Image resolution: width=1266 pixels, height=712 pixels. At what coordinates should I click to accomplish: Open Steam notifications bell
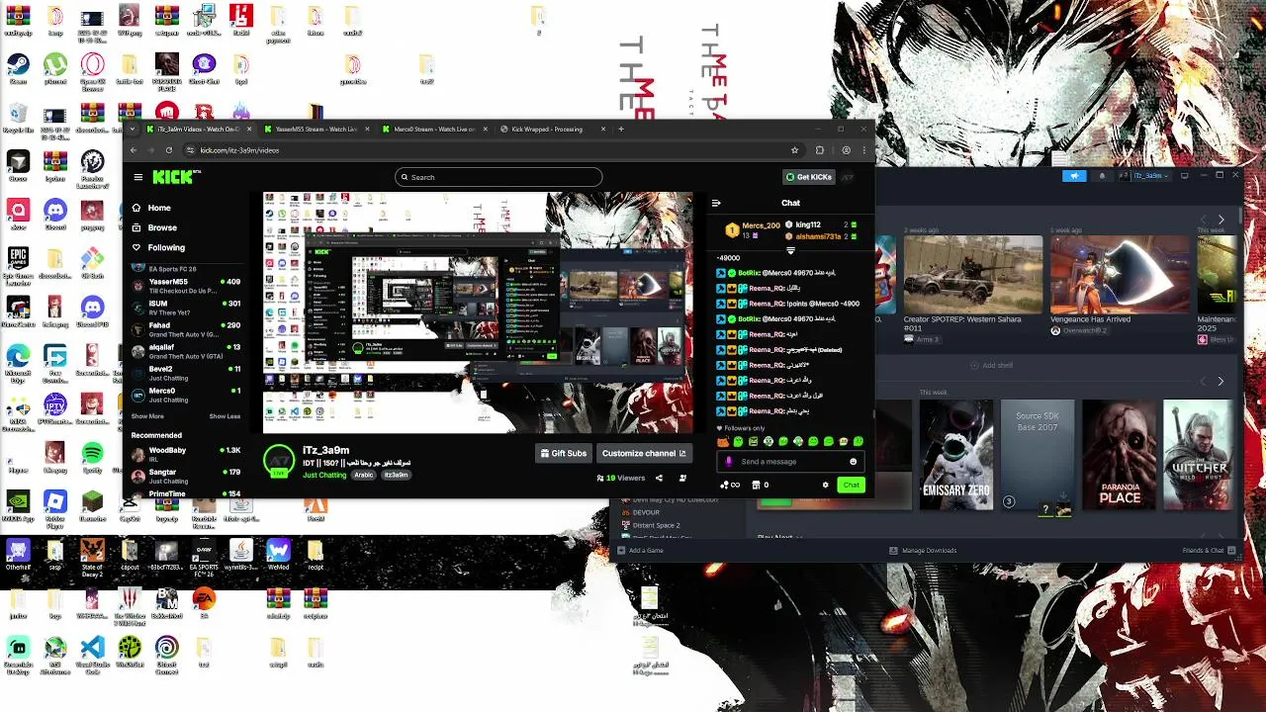(x=1102, y=175)
